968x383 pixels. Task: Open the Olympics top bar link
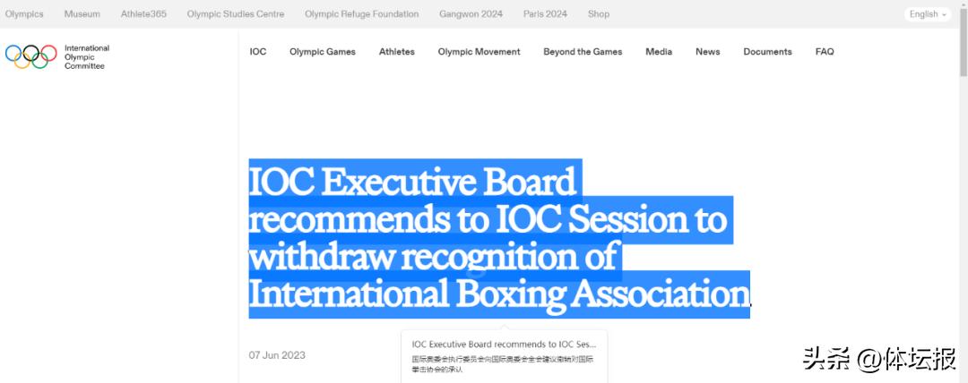point(24,14)
